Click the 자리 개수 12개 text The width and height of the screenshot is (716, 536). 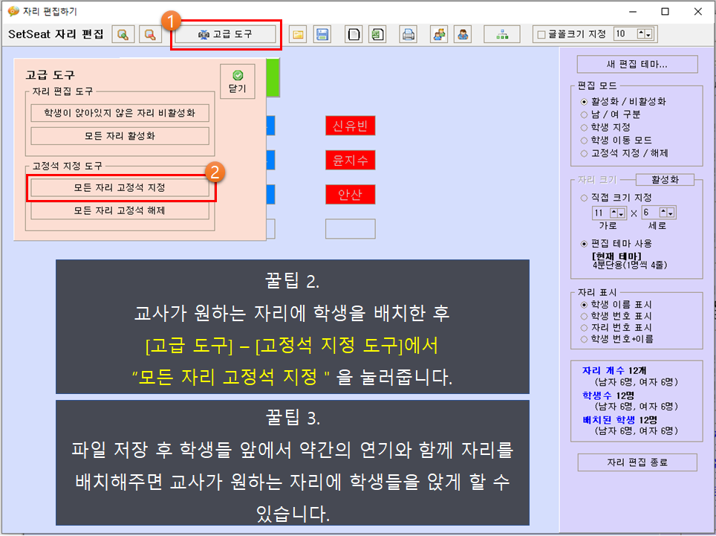click(614, 370)
